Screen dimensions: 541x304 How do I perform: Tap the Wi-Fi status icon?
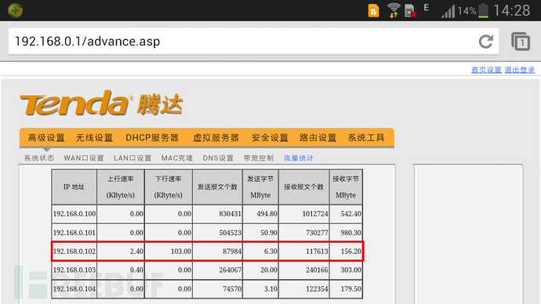coord(394,10)
